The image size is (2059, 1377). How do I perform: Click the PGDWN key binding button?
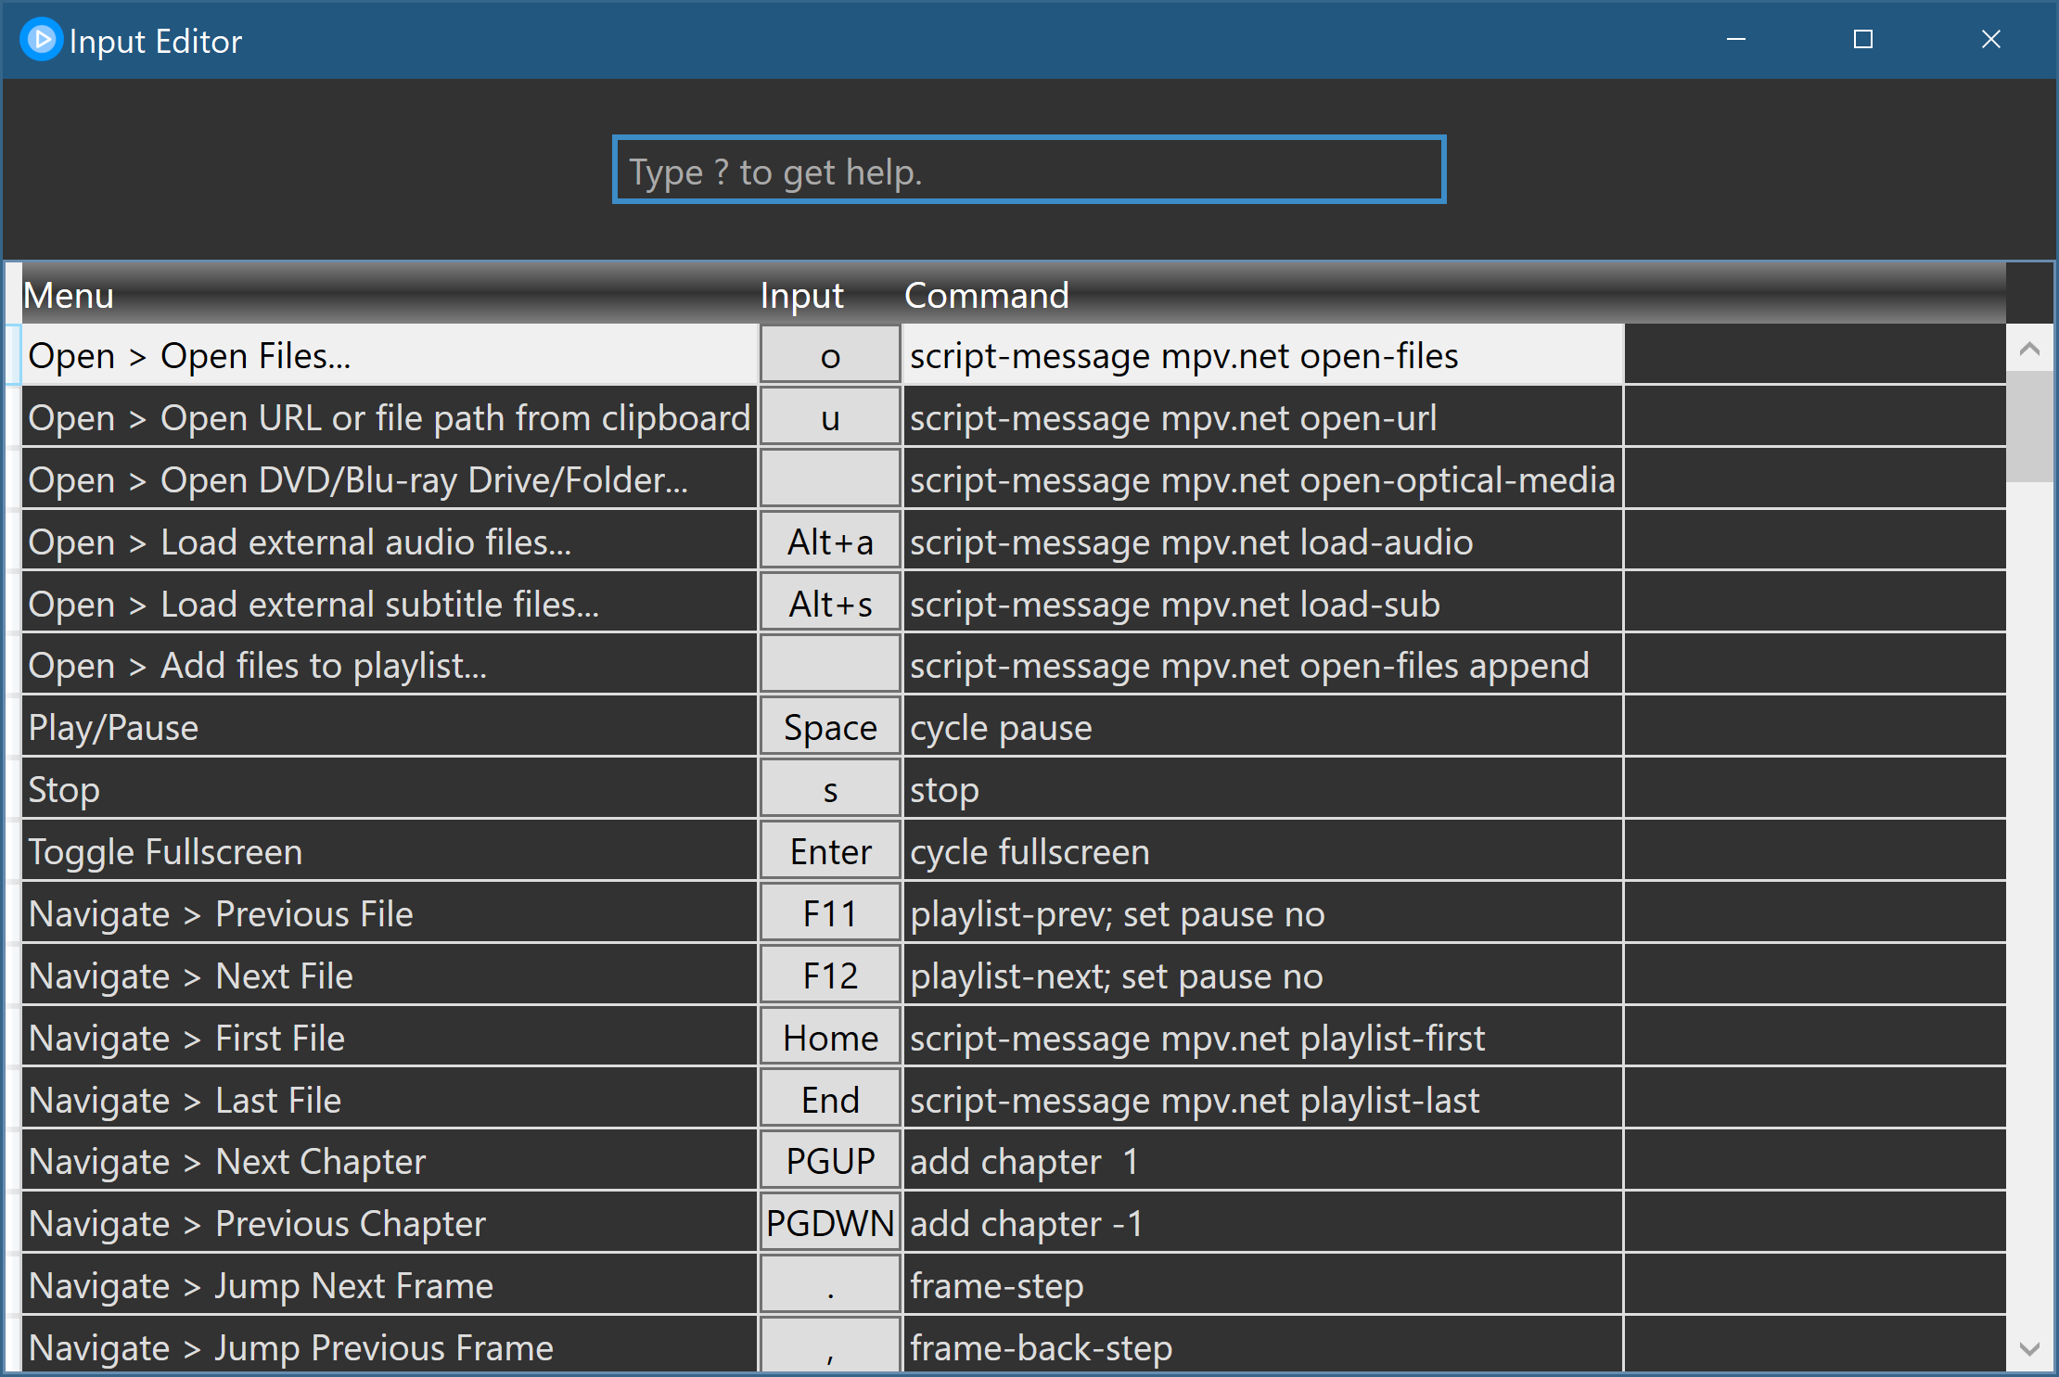coord(830,1224)
